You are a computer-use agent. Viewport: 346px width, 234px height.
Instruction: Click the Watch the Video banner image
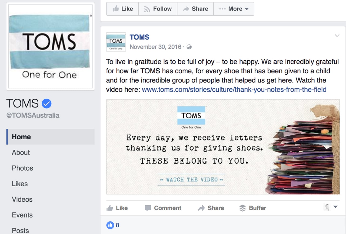223,147
